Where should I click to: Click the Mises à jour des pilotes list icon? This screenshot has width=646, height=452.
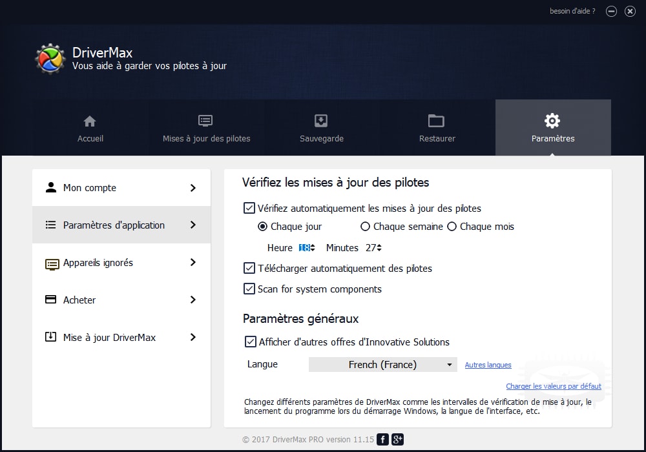click(x=205, y=121)
